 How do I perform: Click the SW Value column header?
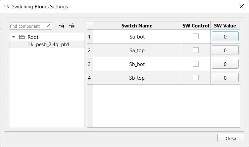[x=225, y=26]
